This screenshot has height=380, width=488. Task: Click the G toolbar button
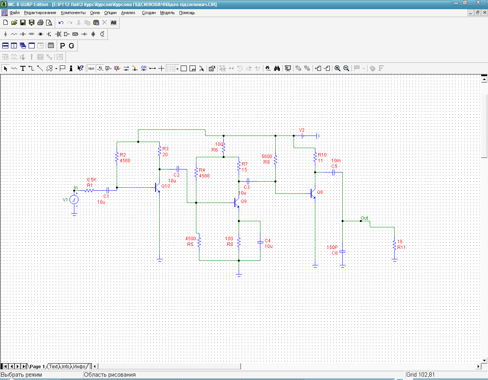71,46
